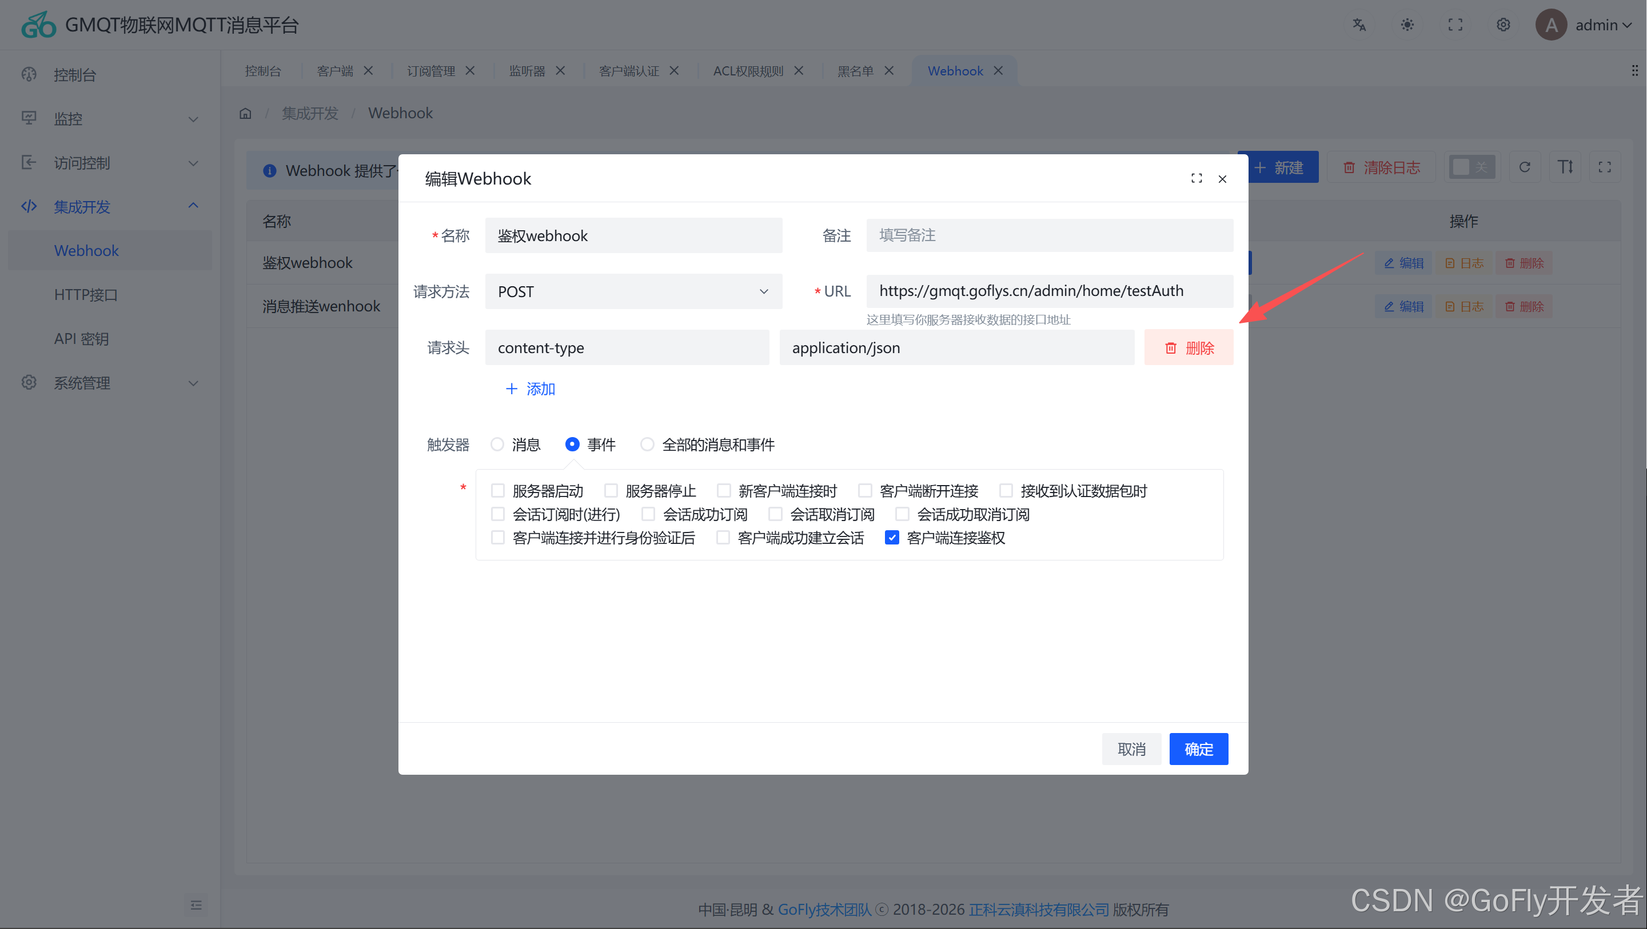Click 删除 on the 鉴权webhook row
Viewport: 1647px width, 929px height.
(1524, 263)
